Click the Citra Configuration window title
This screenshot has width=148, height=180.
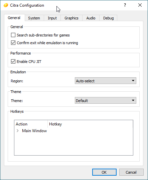tap(27, 5)
